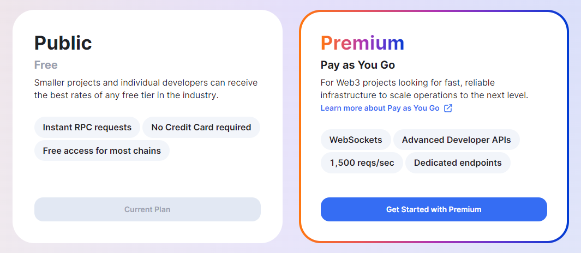The width and height of the screenshot is (581, 253).
Task: Click the Get Started with Premium button
Action: coord(434,209)
